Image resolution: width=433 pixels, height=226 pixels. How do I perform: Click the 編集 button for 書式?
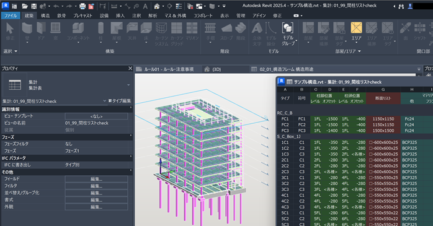96,200
